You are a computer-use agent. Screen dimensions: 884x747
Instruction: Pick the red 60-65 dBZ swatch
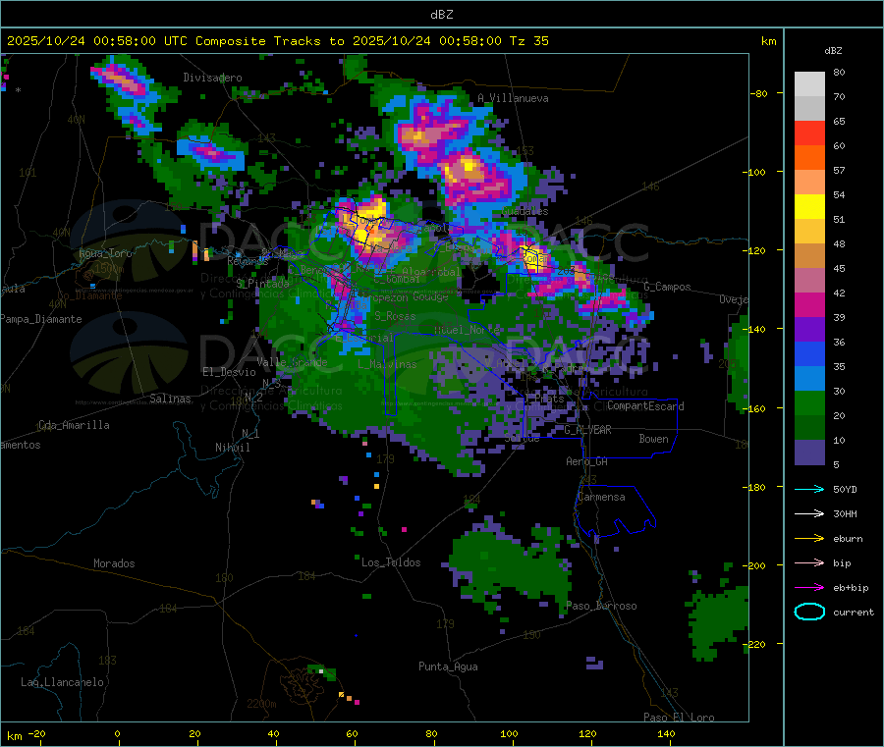tap(809, 133)
